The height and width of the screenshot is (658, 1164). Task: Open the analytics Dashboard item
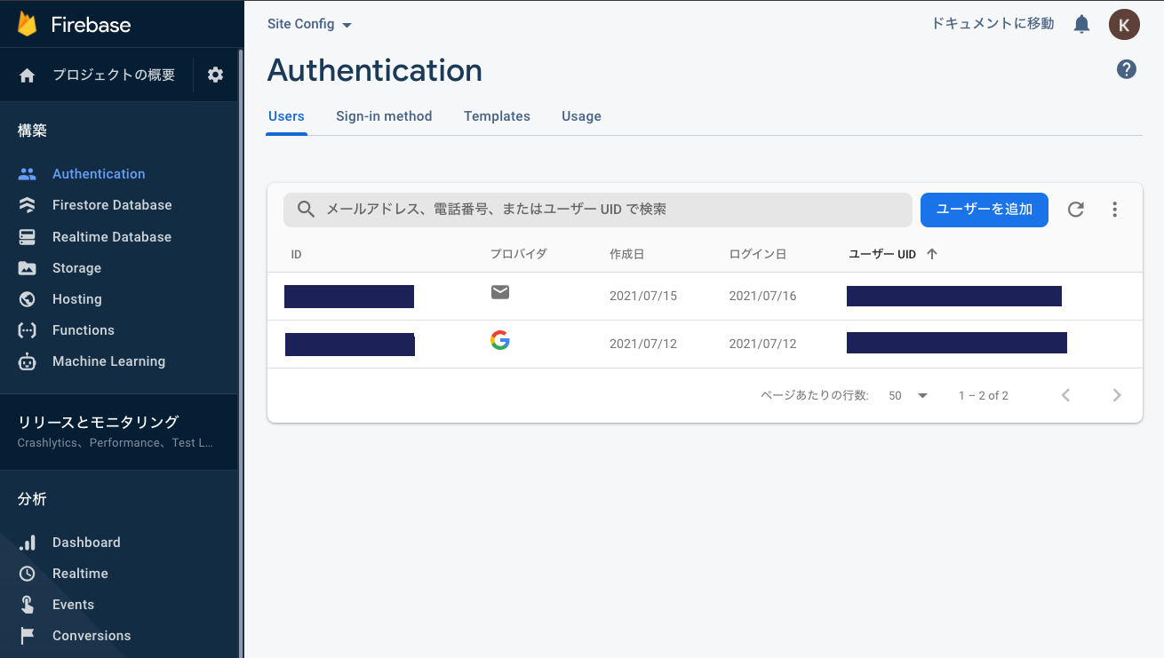(x=86, y=543)
